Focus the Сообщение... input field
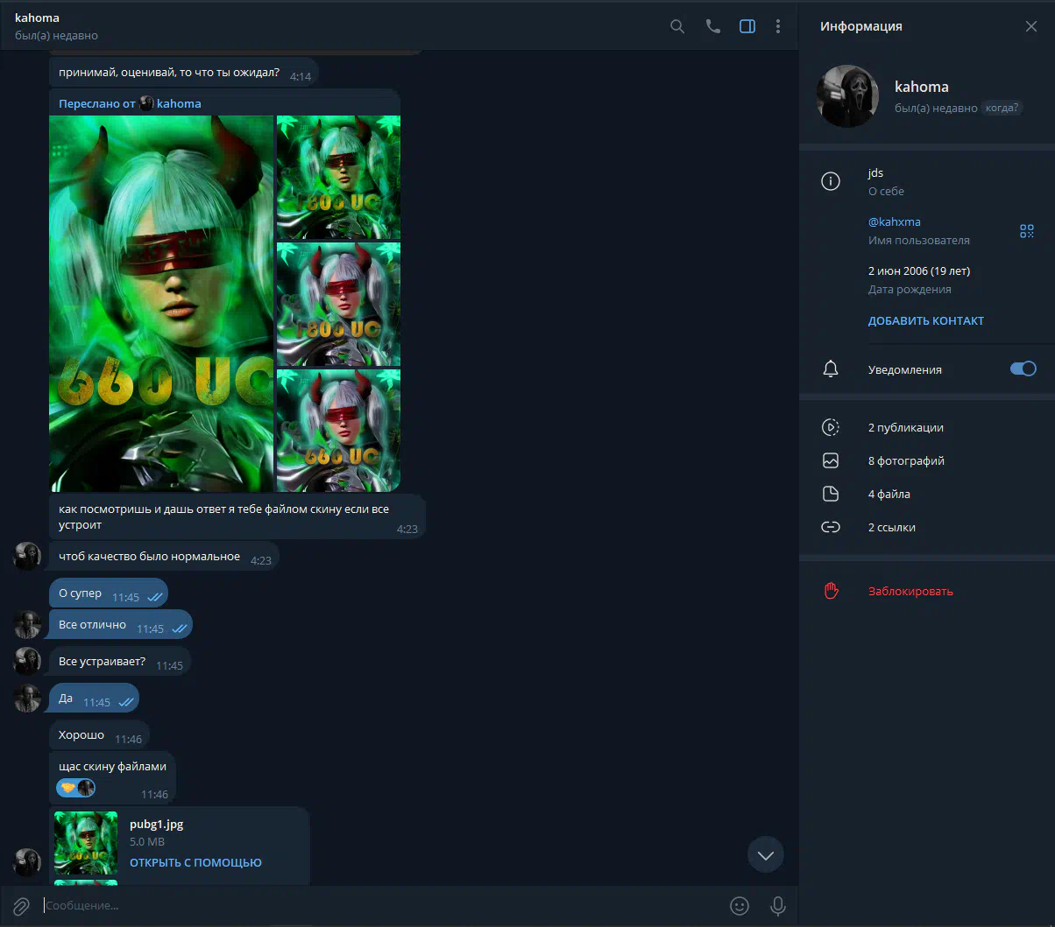The image size is (1055, 927). (381, 905)
